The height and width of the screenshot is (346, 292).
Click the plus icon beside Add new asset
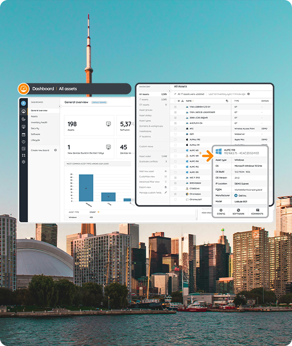tap(166, 171)
